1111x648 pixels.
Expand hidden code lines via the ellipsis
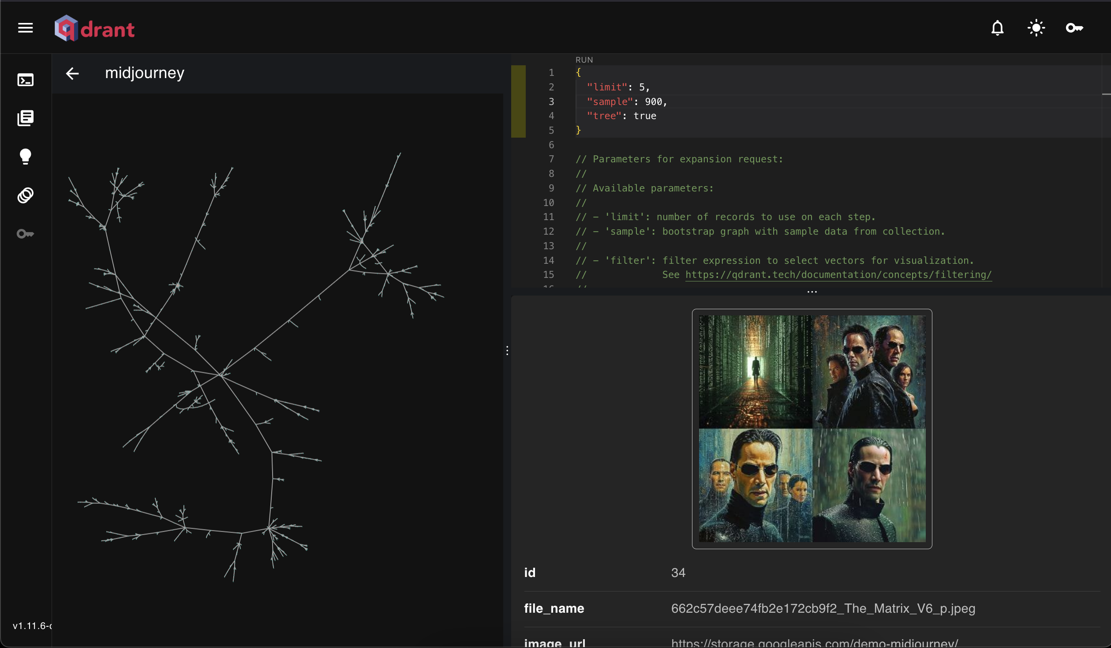[x=812, y=291]
